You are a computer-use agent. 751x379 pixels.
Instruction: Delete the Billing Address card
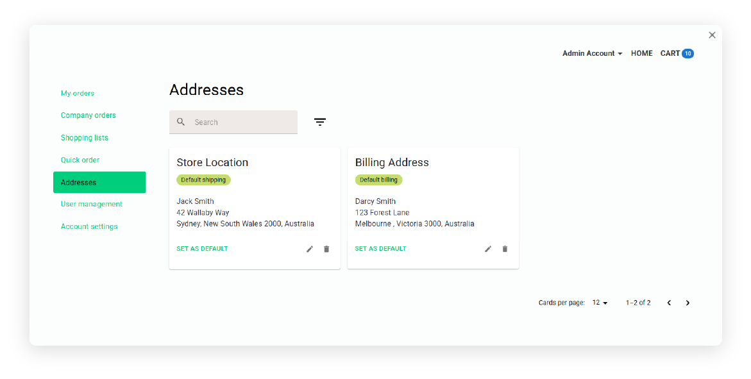tap(505, 249)
